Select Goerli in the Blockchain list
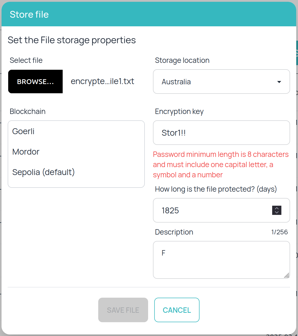This screenshot has width=298, height=336. [23, 131]
